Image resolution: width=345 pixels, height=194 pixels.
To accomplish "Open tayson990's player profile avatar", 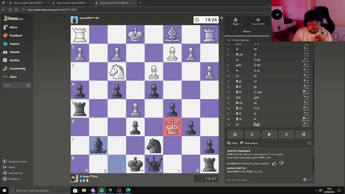I will click(x=74, y=20).
